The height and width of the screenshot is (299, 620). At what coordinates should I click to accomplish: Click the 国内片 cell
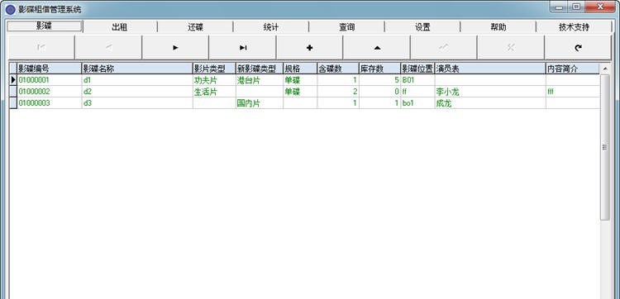(260, 103)
